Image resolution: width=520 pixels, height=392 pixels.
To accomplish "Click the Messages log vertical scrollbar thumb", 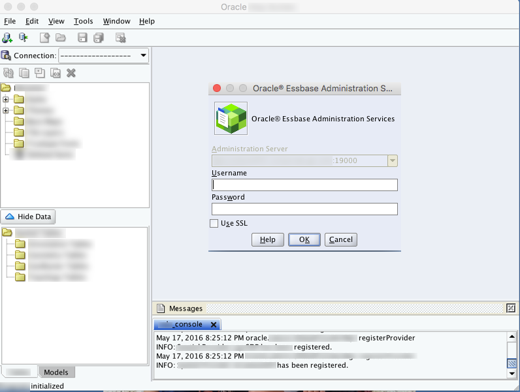I will click(512, 364).
